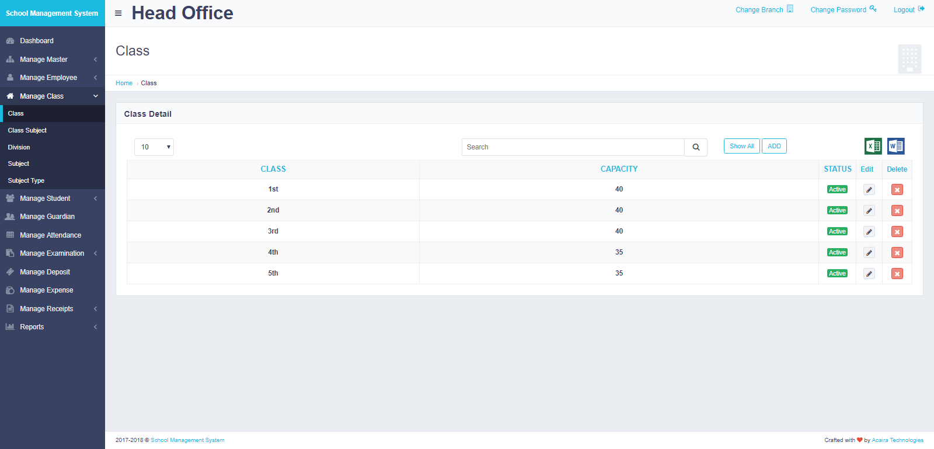This screenshot has height=449, width=934.
Task: Toggle sidebar with hamburger icon
Action: 118,13
